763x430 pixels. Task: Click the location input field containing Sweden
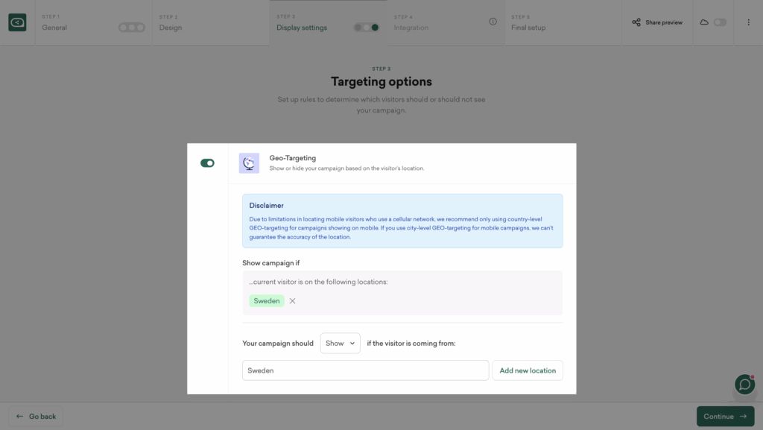(x=365, y=370)
